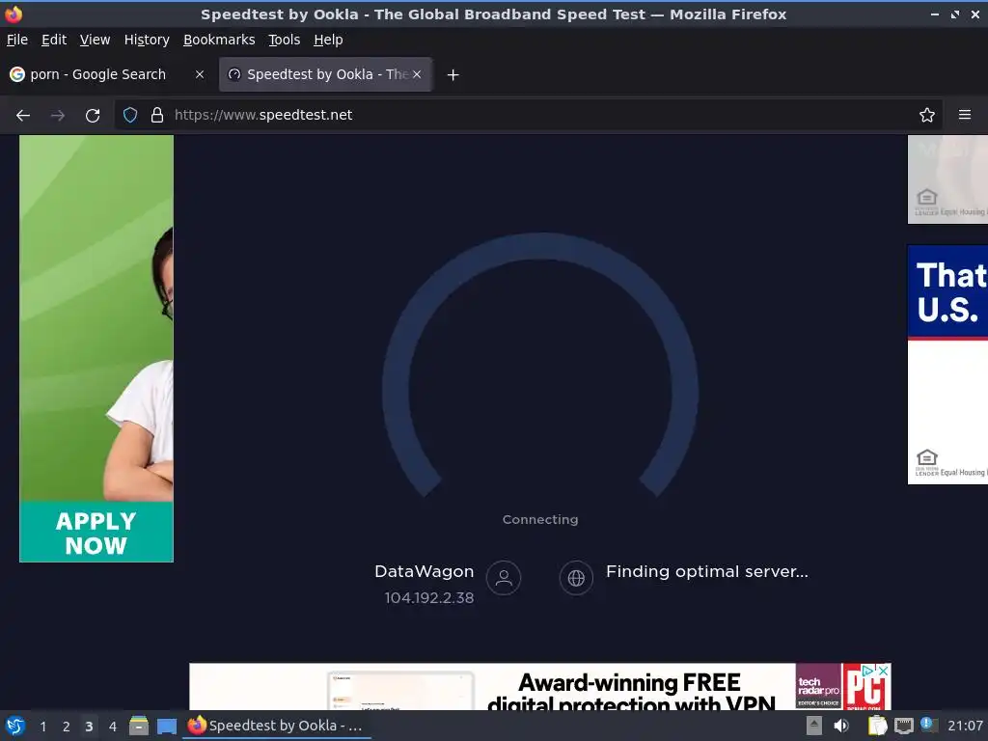
Task: View site security via padlock icon
Action: click(157, 115)
